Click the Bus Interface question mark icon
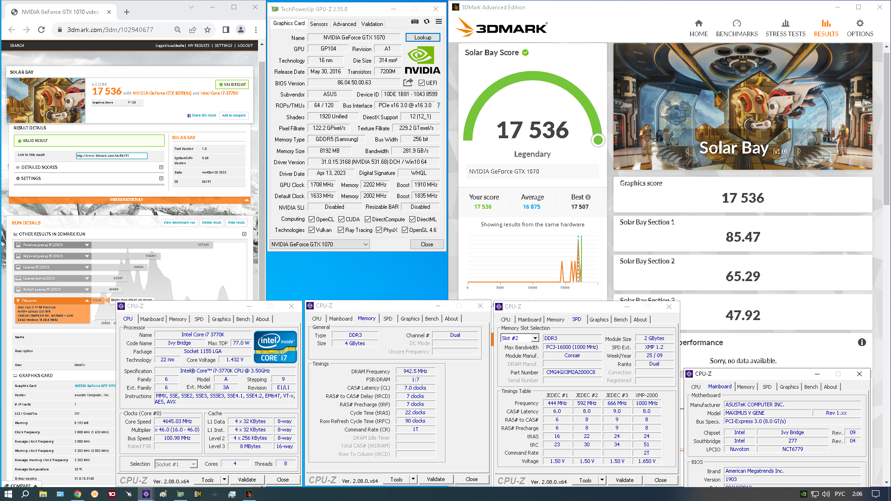 [439, 105]
